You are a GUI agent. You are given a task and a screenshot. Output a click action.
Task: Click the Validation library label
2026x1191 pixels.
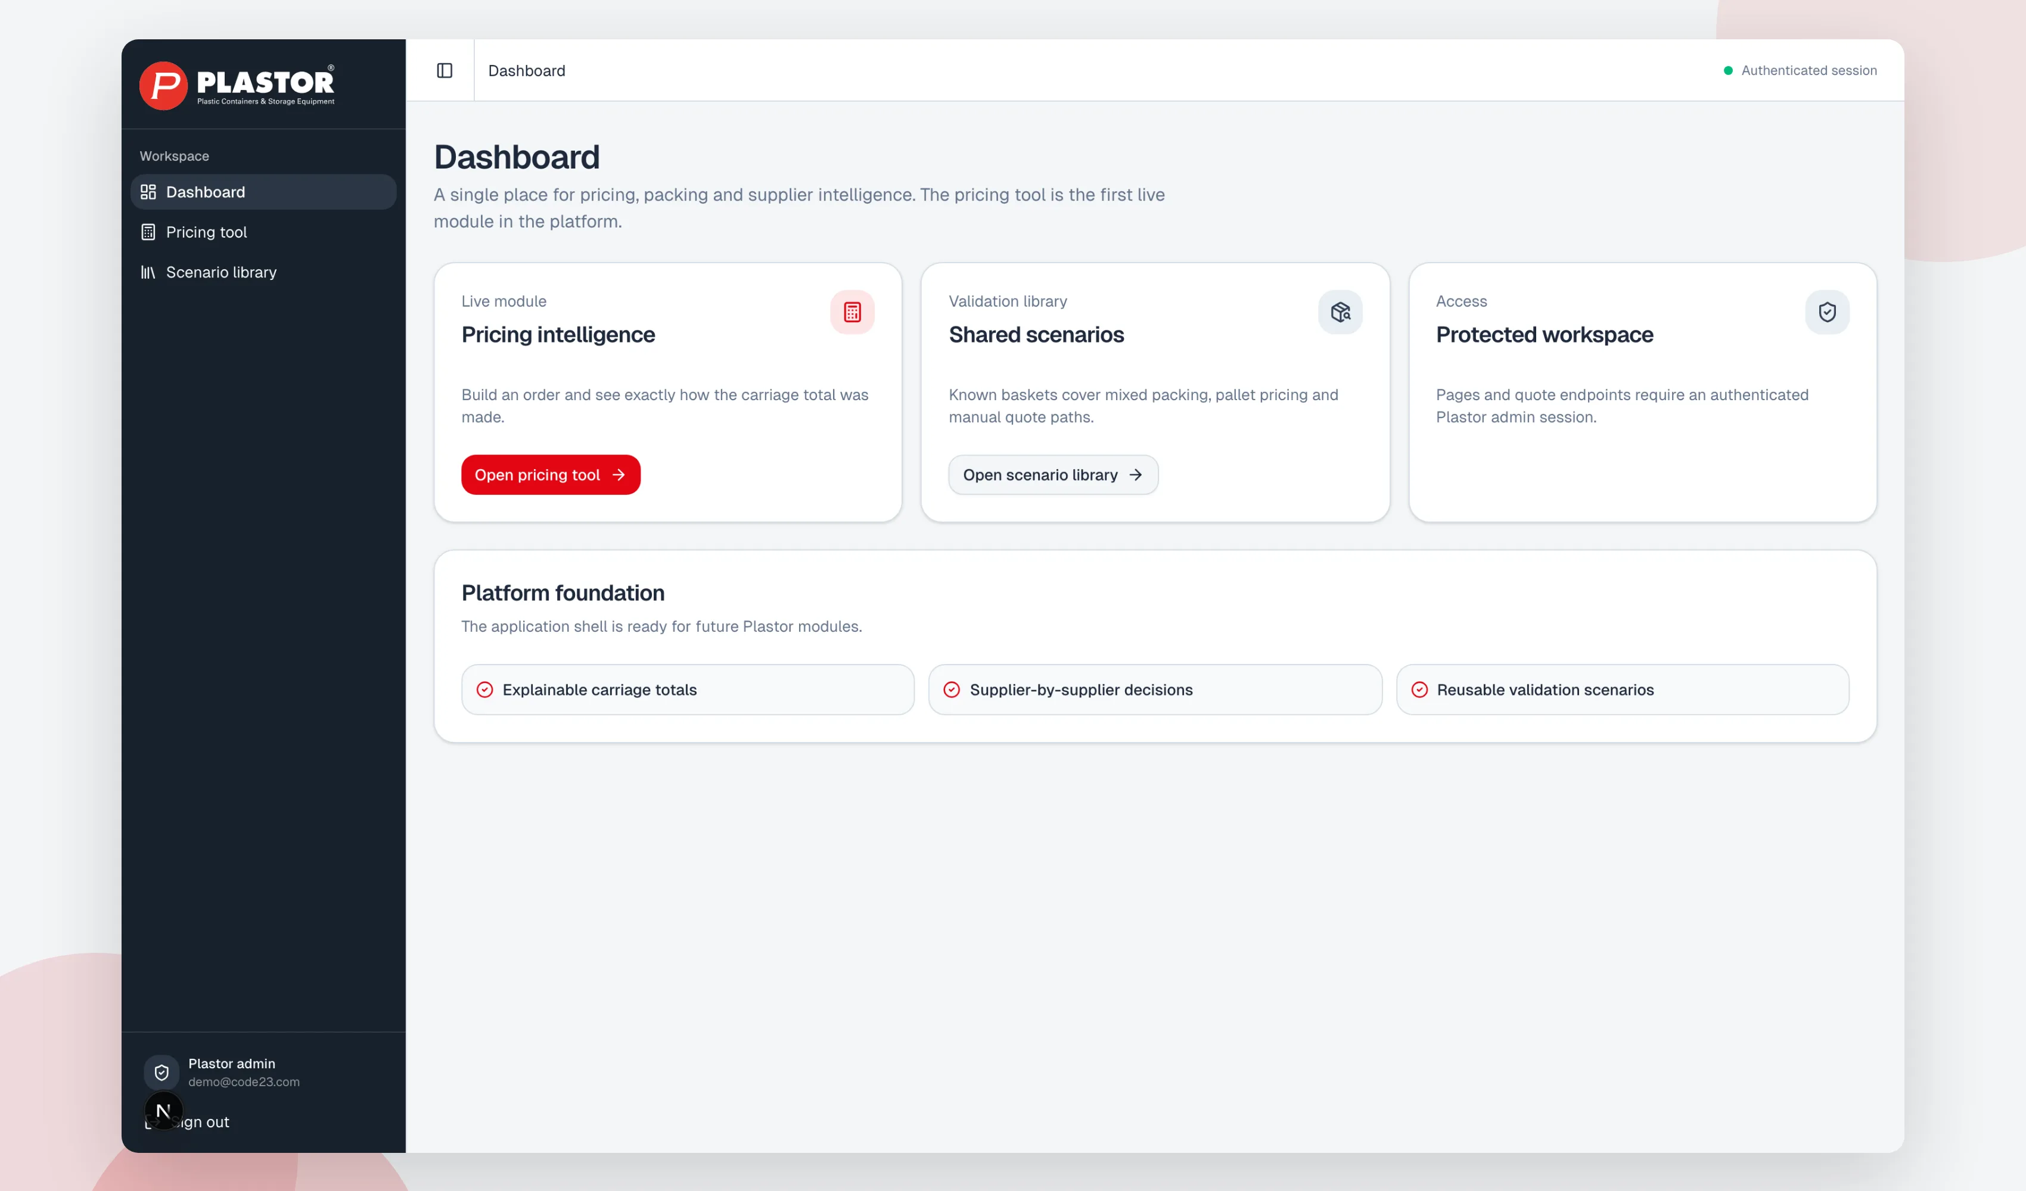click(1008, 301)
